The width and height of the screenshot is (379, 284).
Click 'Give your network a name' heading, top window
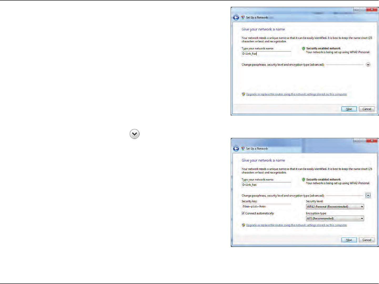[x=263, y=29]
